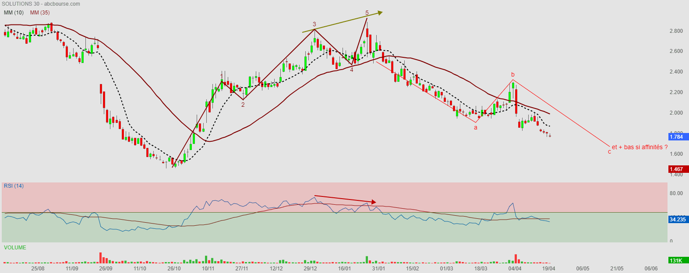689x273 pixels.
Task: Click the 'et + bas si affinités ?' annotation
Action: click(640, 147)
